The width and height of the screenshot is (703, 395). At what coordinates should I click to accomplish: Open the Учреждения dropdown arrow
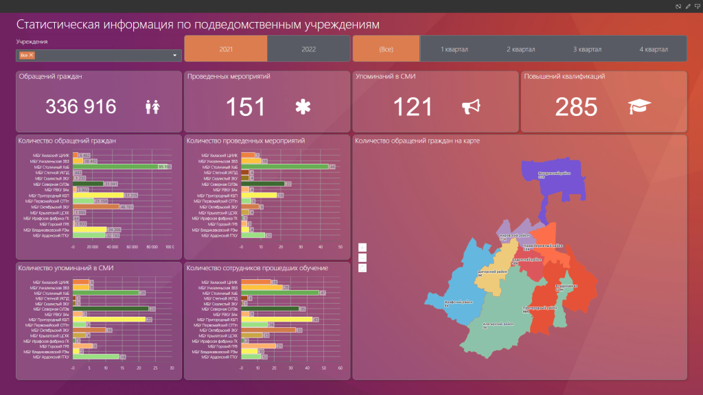pyautogui.click(x=175, y=55)
